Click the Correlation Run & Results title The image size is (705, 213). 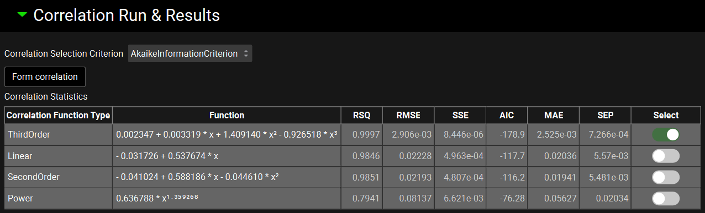pyautogui.click(x=127, y=15)
